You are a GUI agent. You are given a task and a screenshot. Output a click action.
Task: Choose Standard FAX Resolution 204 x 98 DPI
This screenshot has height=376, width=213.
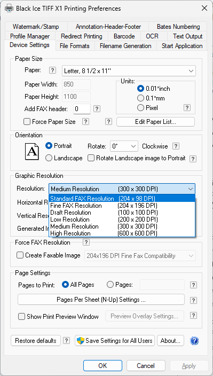coord(122,199)
